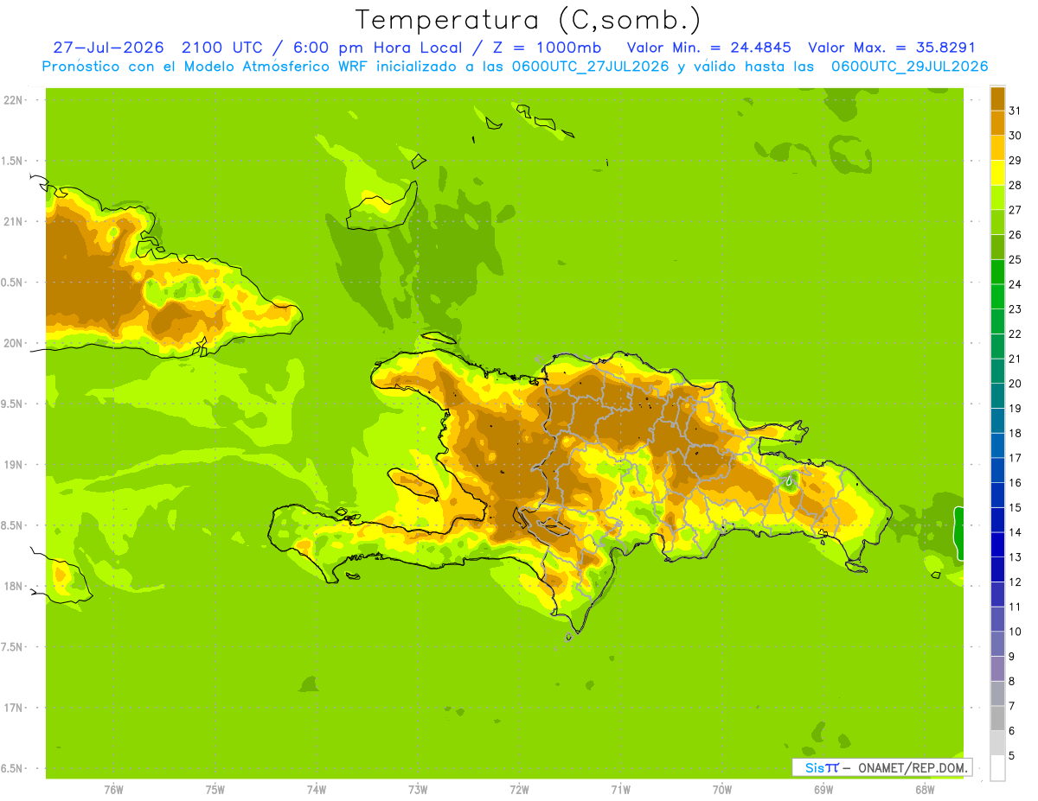Click the "20N" latitude label
Screen dimensions: 1038x801
(12, 343)
